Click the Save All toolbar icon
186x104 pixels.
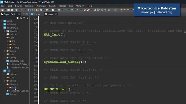pos(12,10)
